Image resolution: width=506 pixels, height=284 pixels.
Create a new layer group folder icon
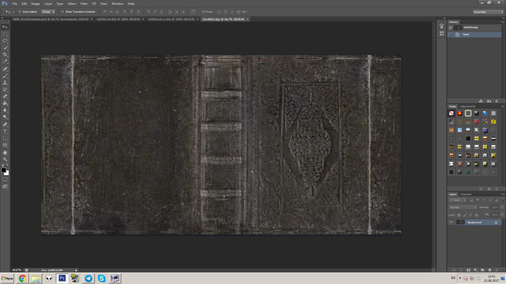point(482,270)
